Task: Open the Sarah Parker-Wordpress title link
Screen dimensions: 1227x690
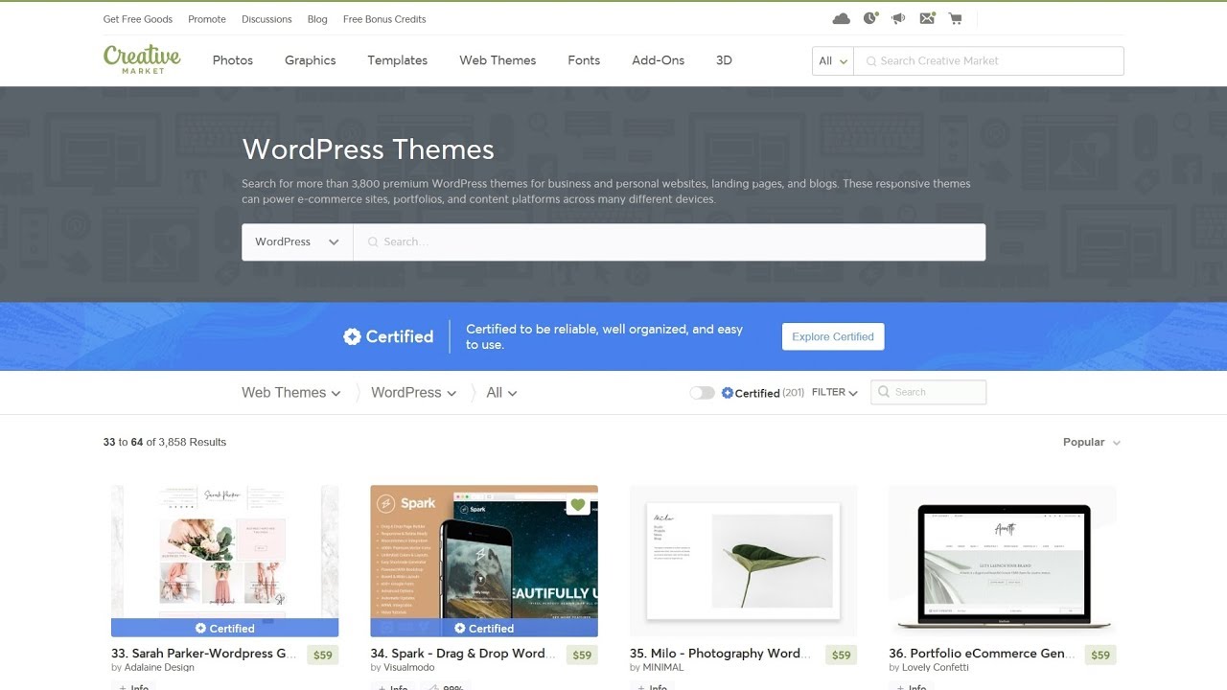Action: pyautogui.click(x=205, y=654)
